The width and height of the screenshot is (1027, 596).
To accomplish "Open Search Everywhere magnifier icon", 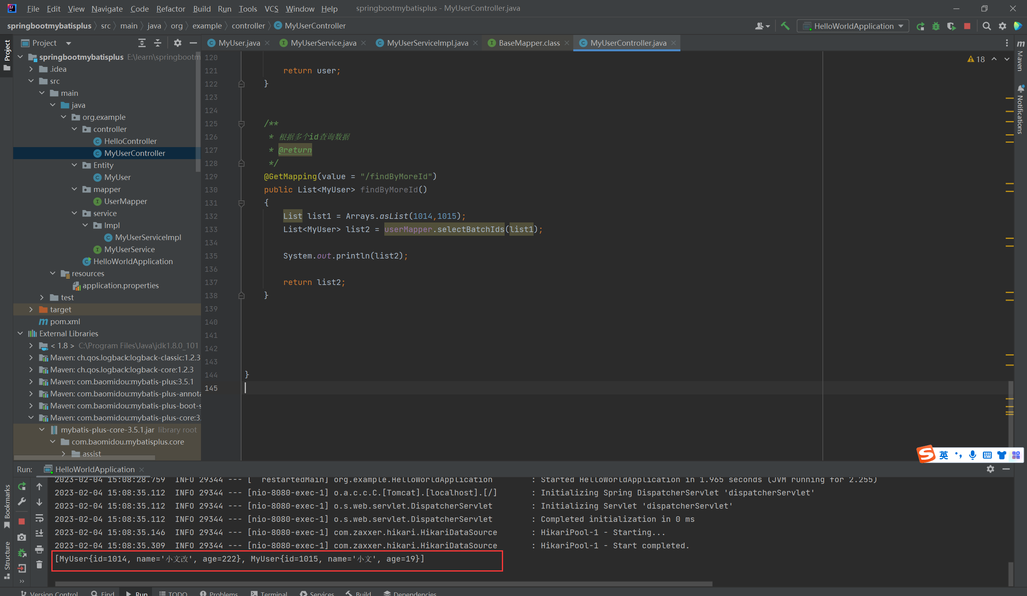I will (x=986, y=26).
